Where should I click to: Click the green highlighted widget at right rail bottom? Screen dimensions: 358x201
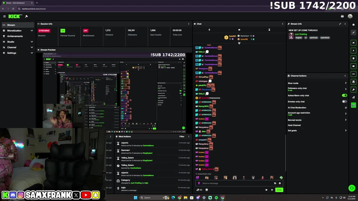[x=354, y=105]
